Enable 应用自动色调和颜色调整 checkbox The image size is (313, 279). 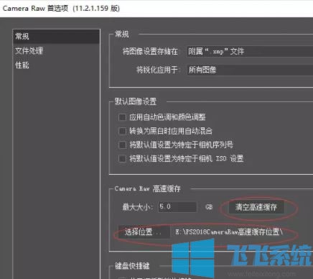(122, 117)
